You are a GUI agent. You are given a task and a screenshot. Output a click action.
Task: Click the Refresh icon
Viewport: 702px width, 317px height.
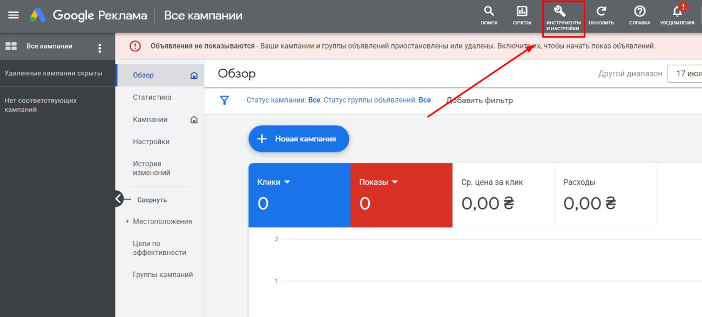(600, 12)
